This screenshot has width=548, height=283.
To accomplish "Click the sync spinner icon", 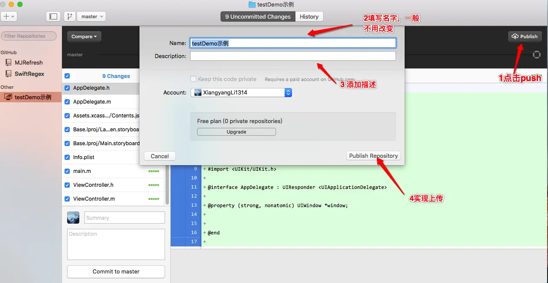I will pyautogui.click(x=536, y=55).
